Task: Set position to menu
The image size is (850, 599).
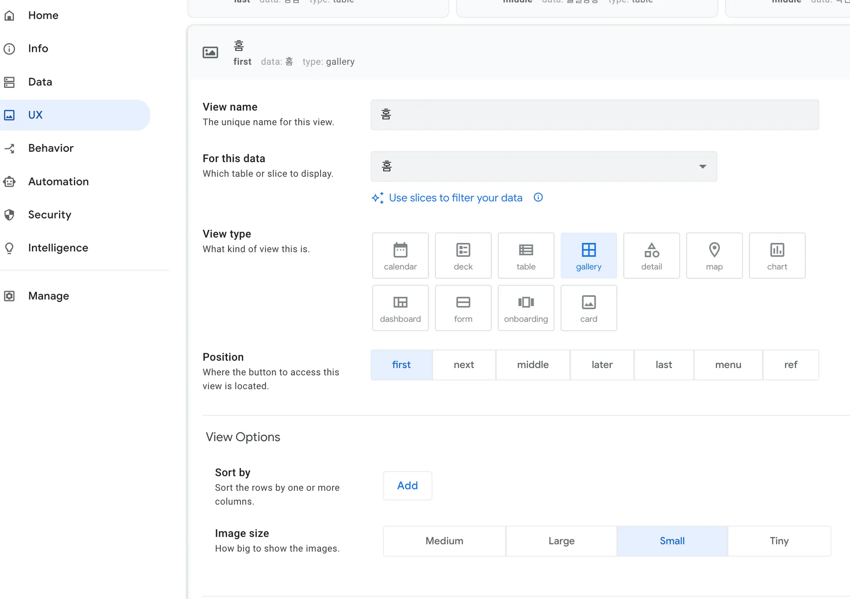Action: coord(728,365)
